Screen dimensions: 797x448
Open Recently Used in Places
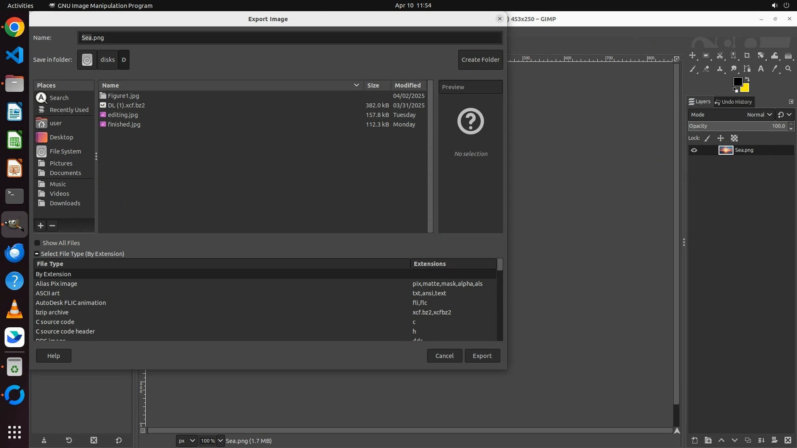(x=69, y=110)
